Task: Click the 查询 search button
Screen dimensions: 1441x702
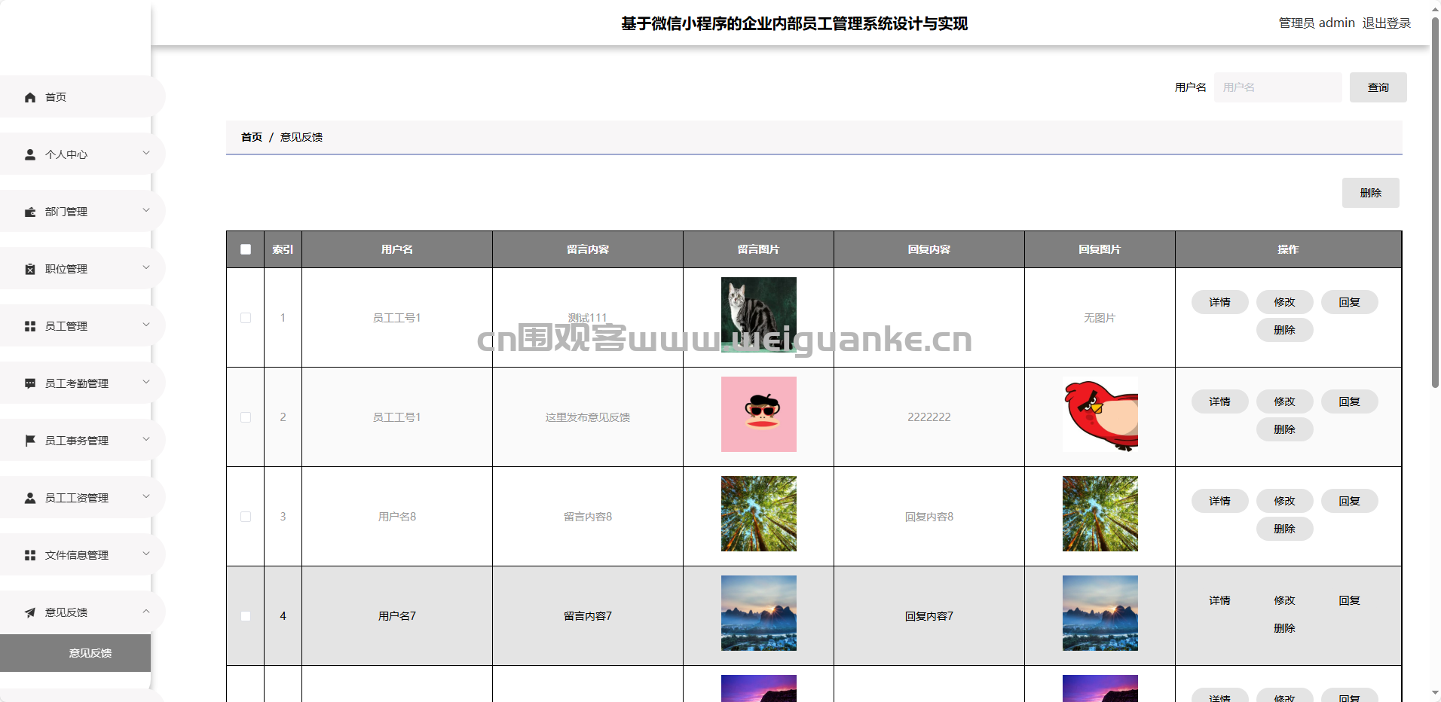Action: point(1378,87)
